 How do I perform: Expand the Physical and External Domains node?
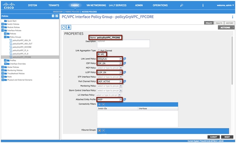coord(3,80)
